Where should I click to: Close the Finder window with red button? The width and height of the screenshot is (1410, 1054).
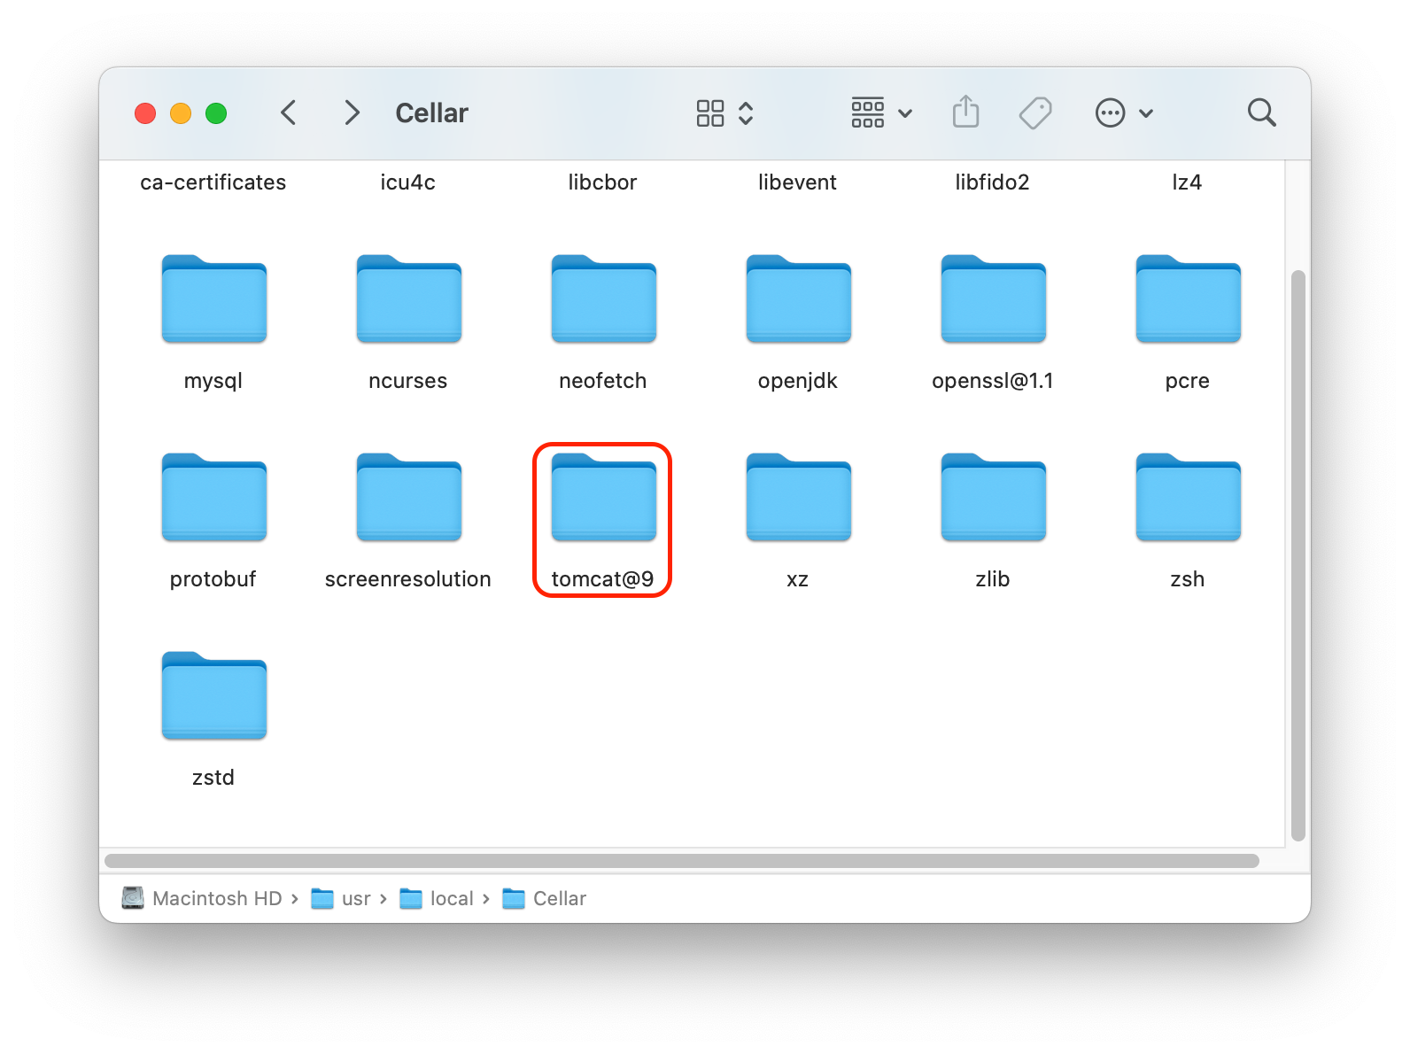tap(145, 113)
